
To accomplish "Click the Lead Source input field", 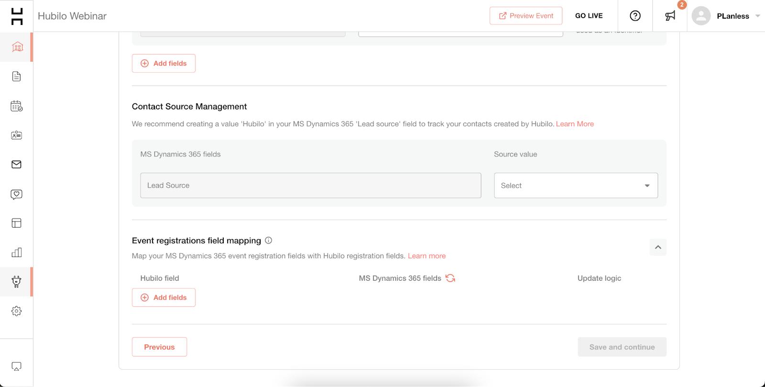I will coord(311,186).
